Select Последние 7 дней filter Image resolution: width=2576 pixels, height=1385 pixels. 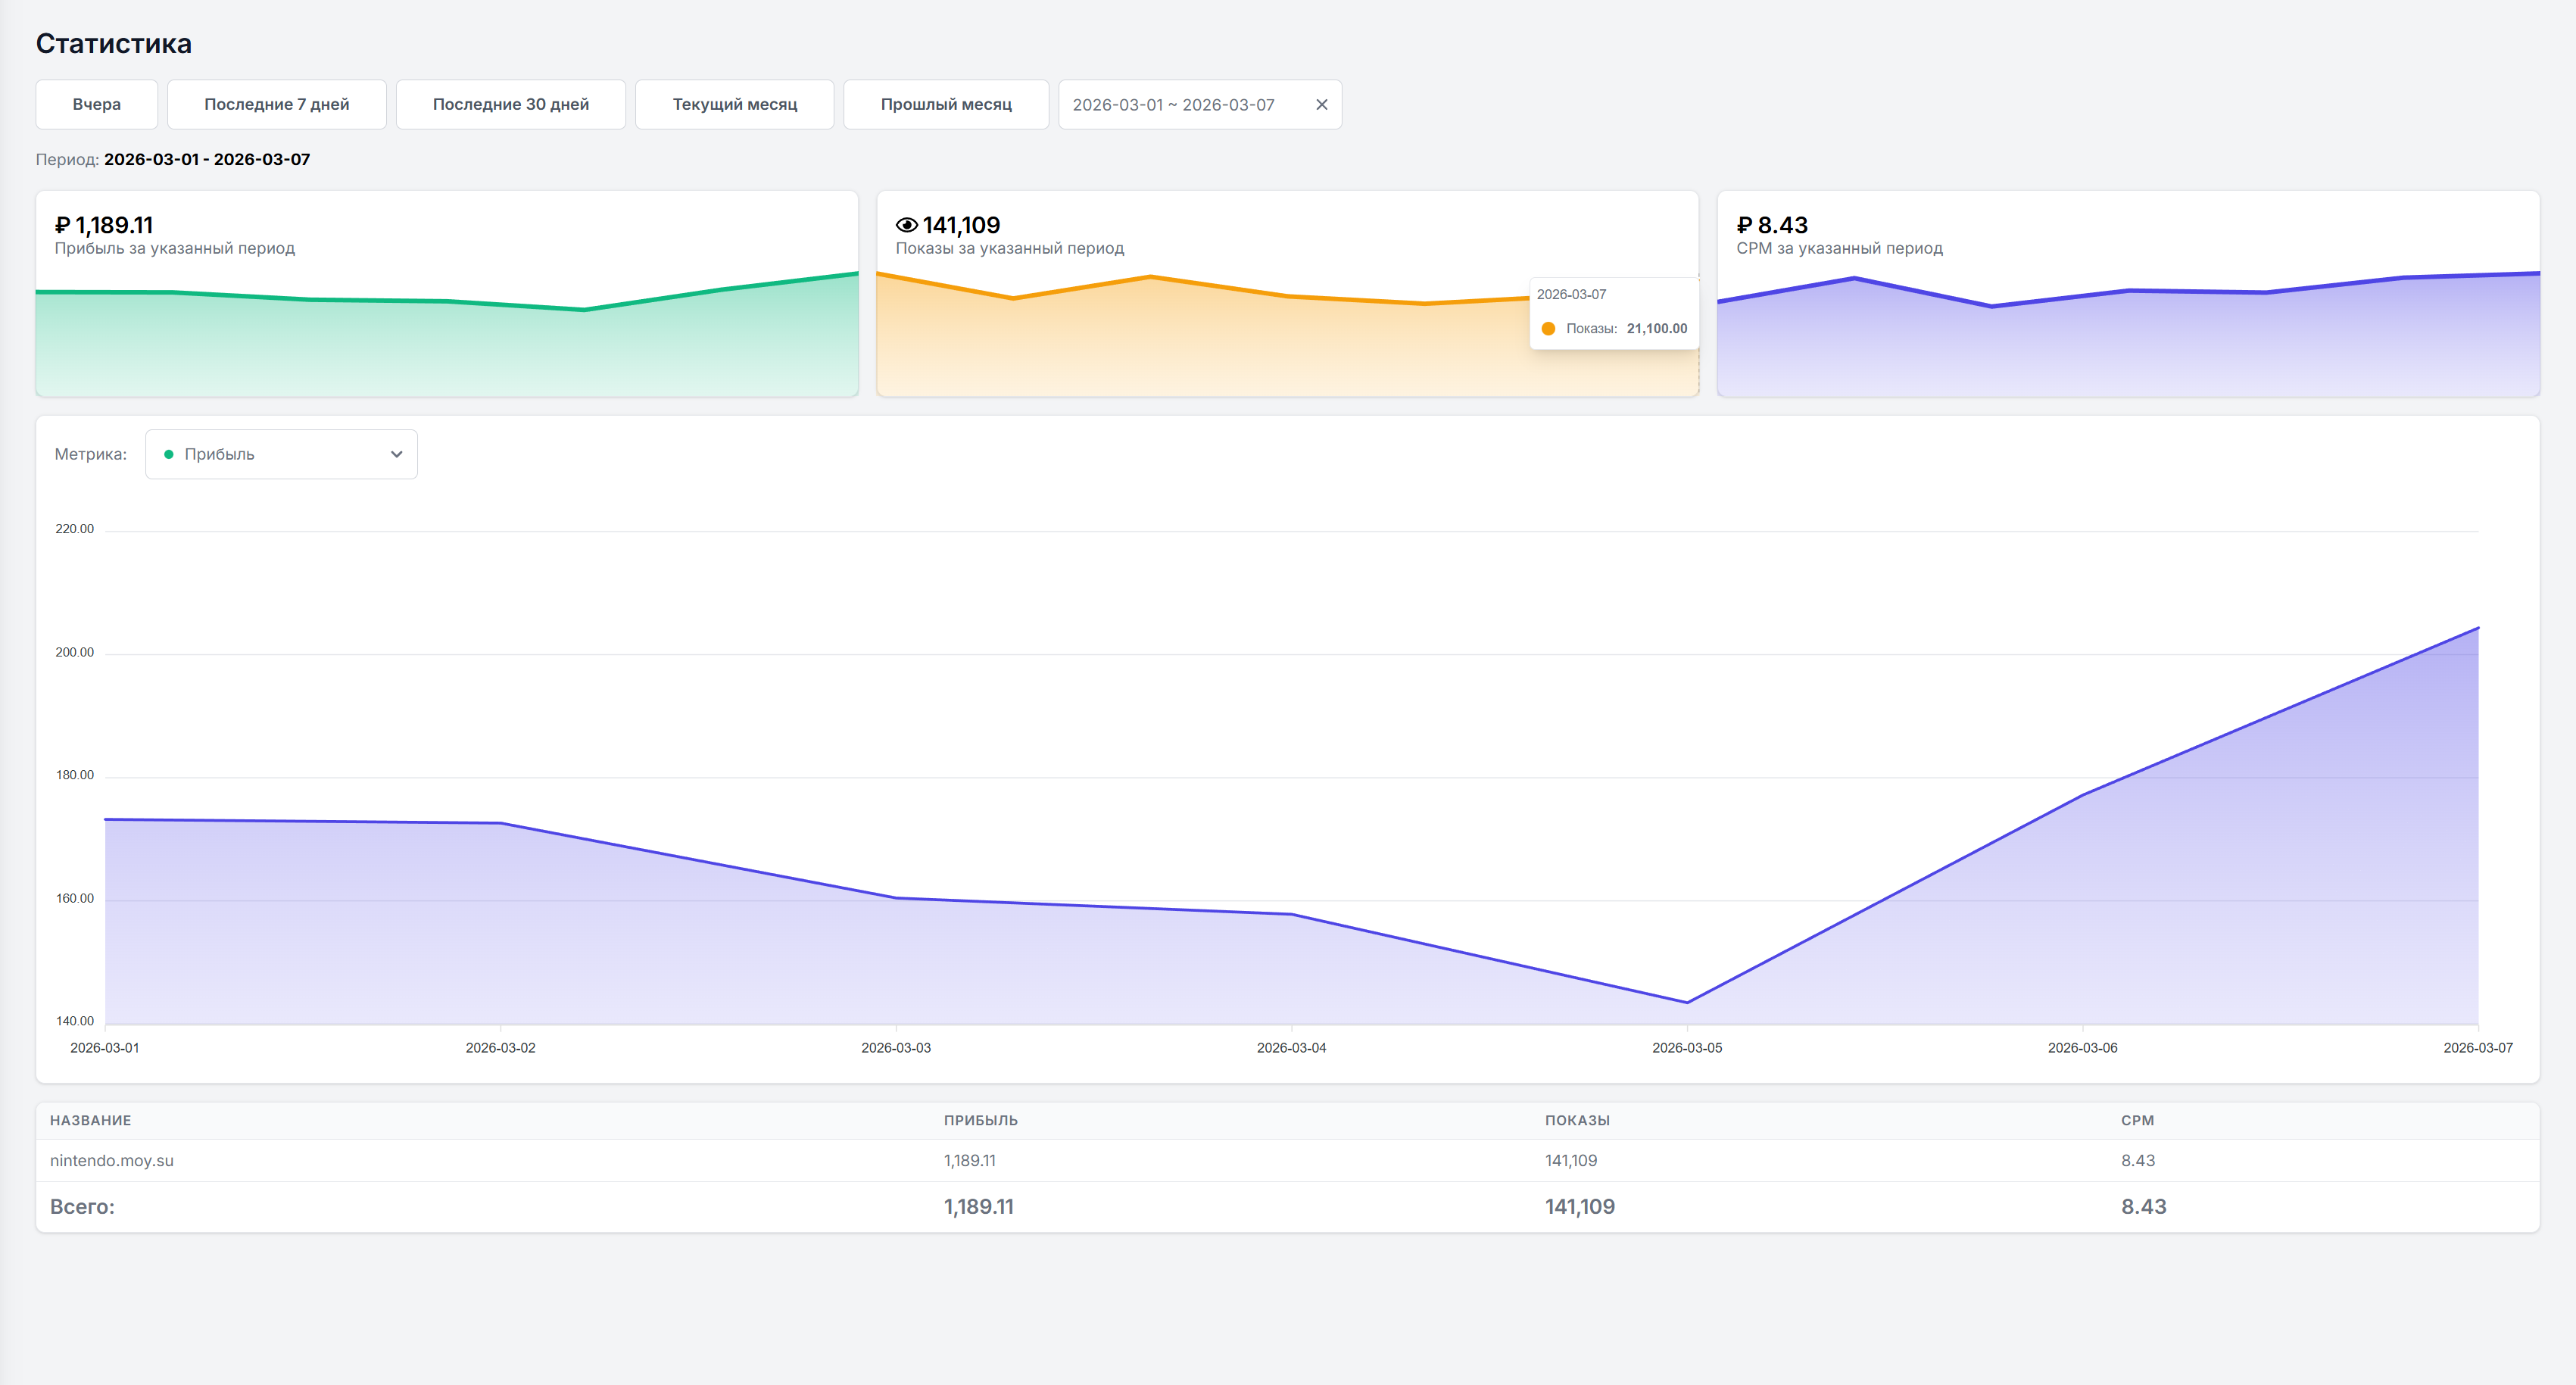pyautogui.click(x=276, y=105)
